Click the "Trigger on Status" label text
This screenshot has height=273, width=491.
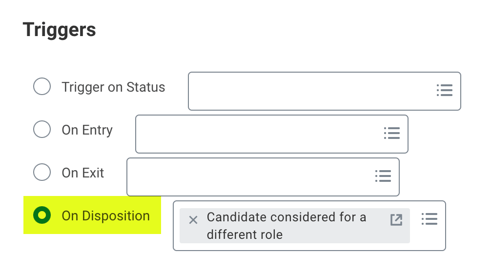click(x=113, y=87)
